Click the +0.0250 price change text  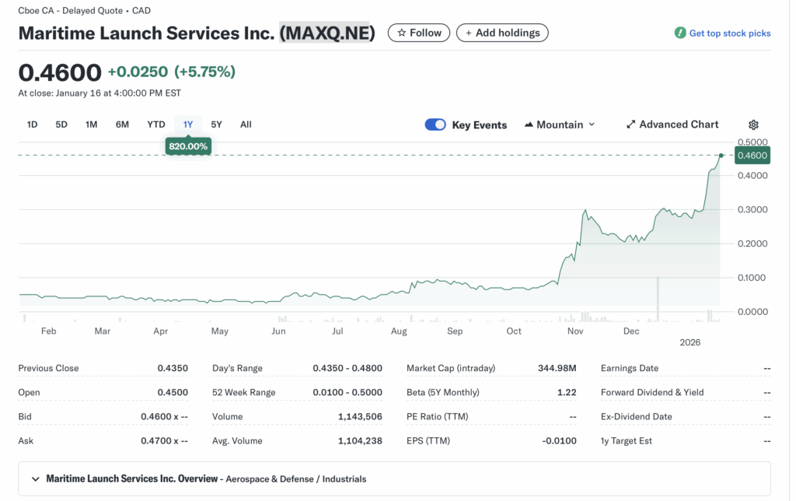pos(138,72)
